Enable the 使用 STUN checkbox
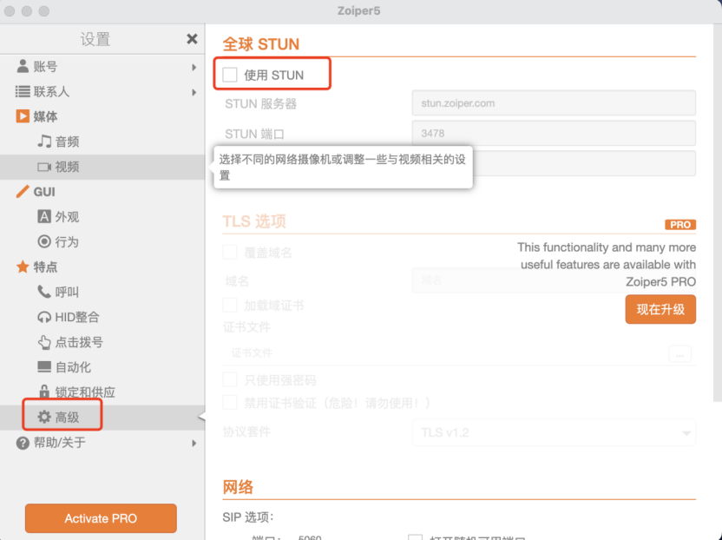 click(x=230, y=76)
